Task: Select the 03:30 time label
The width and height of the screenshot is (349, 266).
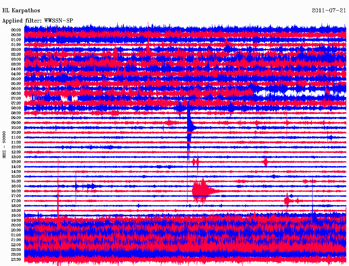Action: point(16,64)
